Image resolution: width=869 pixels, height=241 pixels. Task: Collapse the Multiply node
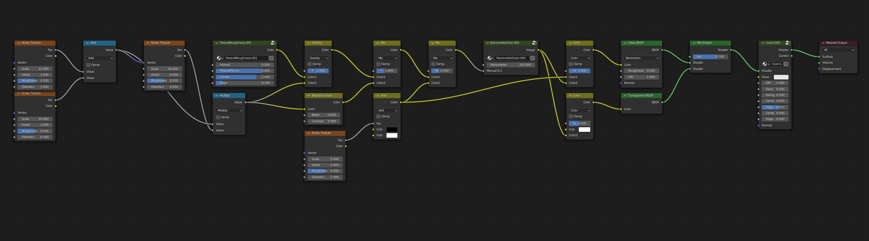[x=216, y=96]
